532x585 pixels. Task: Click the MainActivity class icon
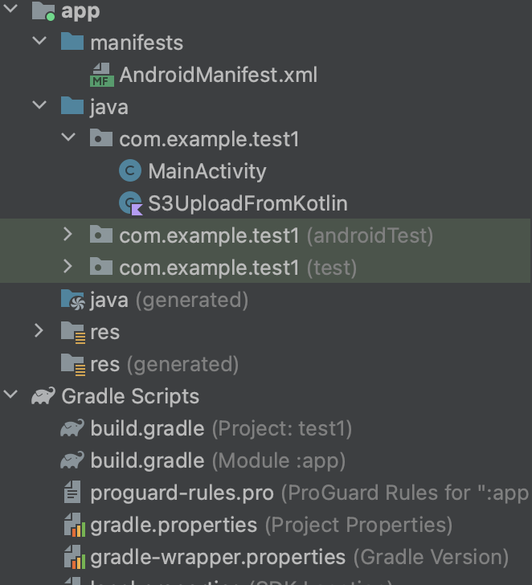[x=129, y=171]
